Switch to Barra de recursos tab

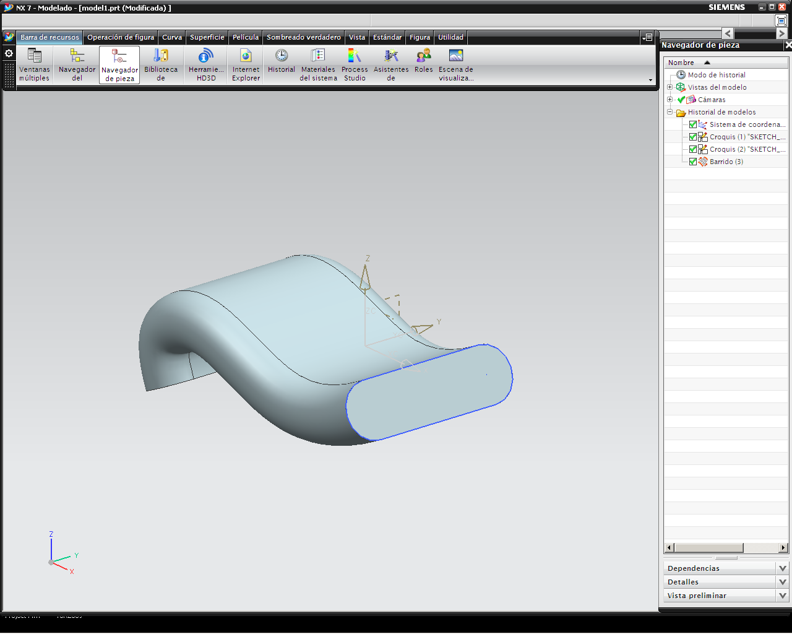(49, 37)
